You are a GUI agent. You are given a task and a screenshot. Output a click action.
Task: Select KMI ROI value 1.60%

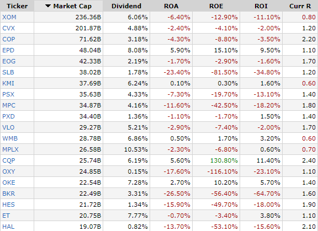pyautogui.click(x=271, y=83)
